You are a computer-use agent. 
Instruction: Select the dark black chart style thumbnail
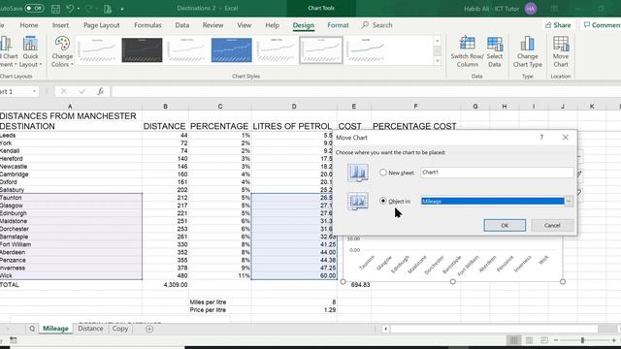coord(142,49)
